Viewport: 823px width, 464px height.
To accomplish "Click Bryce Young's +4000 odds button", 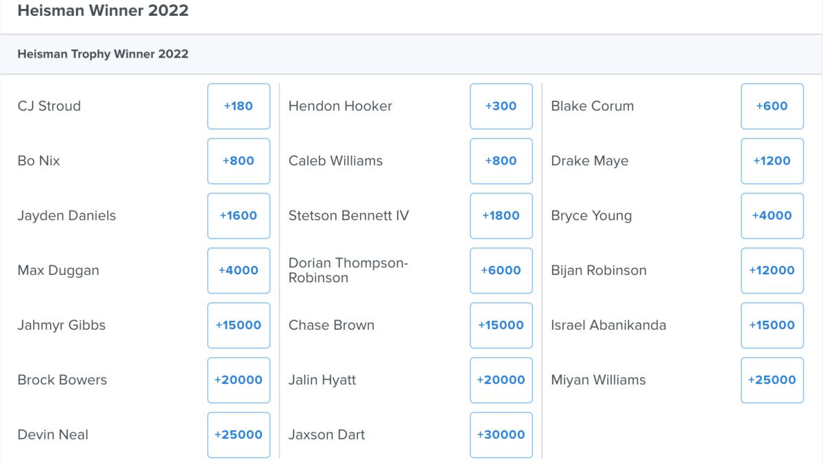I will pos(772,216).
